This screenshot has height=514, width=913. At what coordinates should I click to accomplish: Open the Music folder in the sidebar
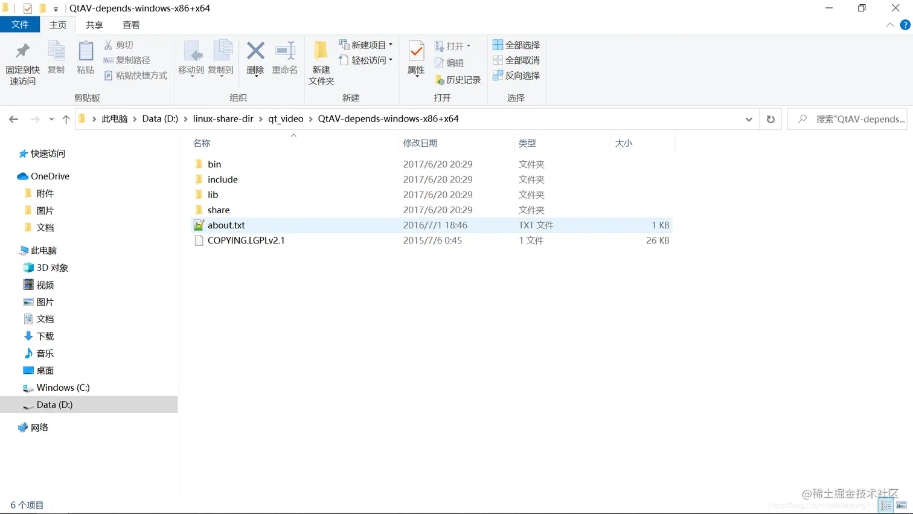(x=39, y=353)
